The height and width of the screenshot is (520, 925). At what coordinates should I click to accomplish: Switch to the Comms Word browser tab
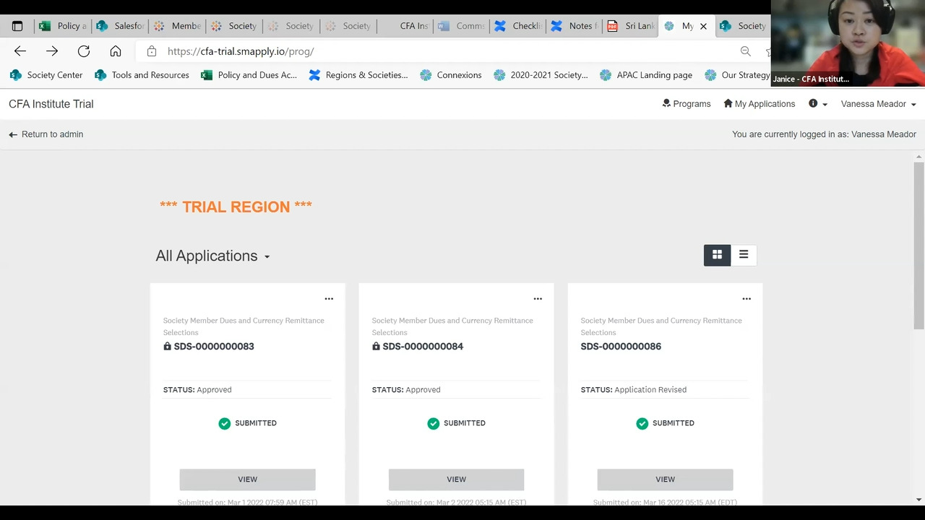click(x=462, y=26)
